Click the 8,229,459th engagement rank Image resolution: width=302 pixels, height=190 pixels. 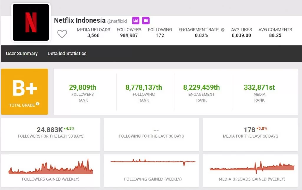[x=201, y=87]
